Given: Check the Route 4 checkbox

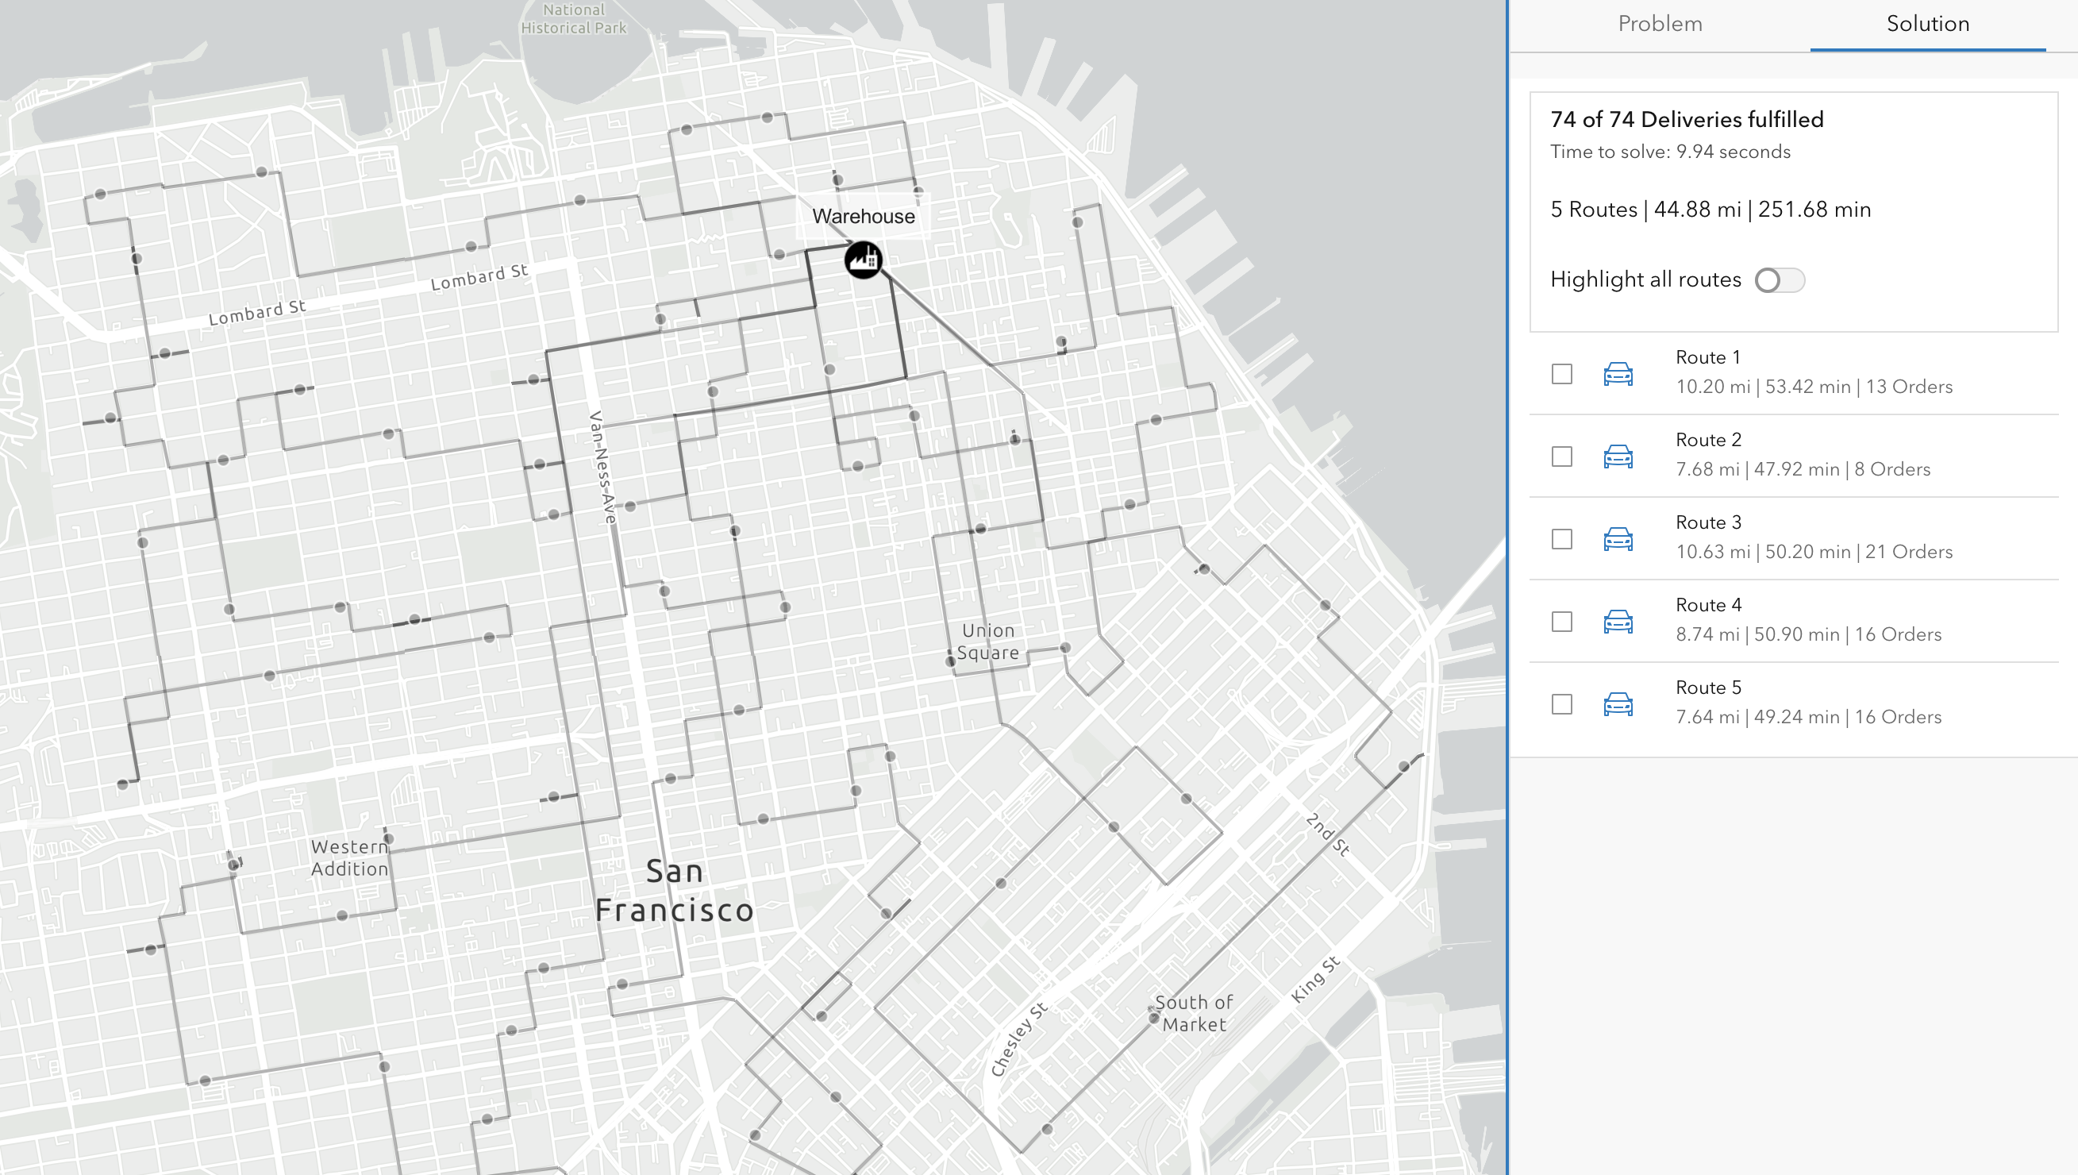Looking at the screenshot, I should click(x=1564, y=621).
